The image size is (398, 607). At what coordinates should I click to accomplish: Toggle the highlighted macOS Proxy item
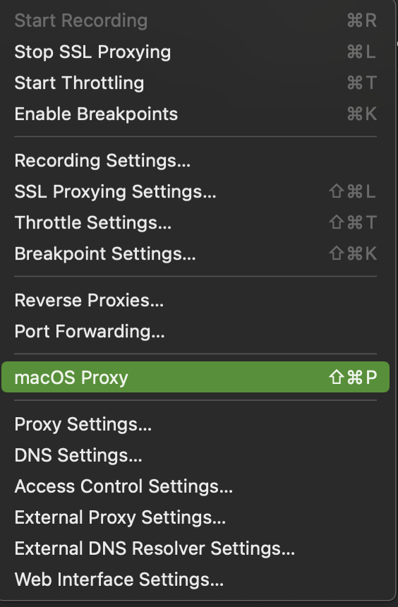click(x=195, y=377)
